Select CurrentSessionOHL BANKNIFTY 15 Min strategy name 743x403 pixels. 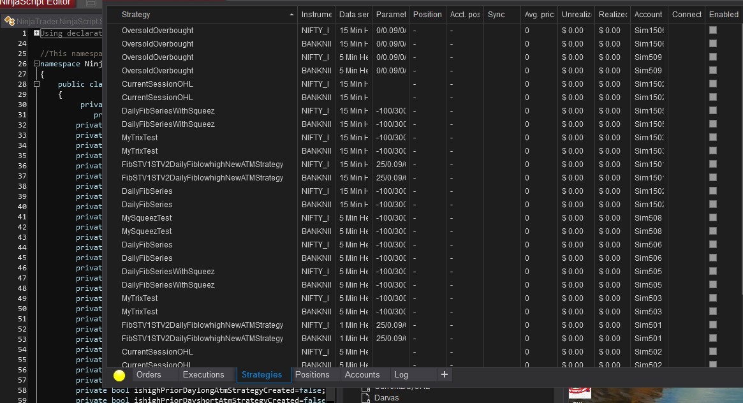(x=158, y=98)
